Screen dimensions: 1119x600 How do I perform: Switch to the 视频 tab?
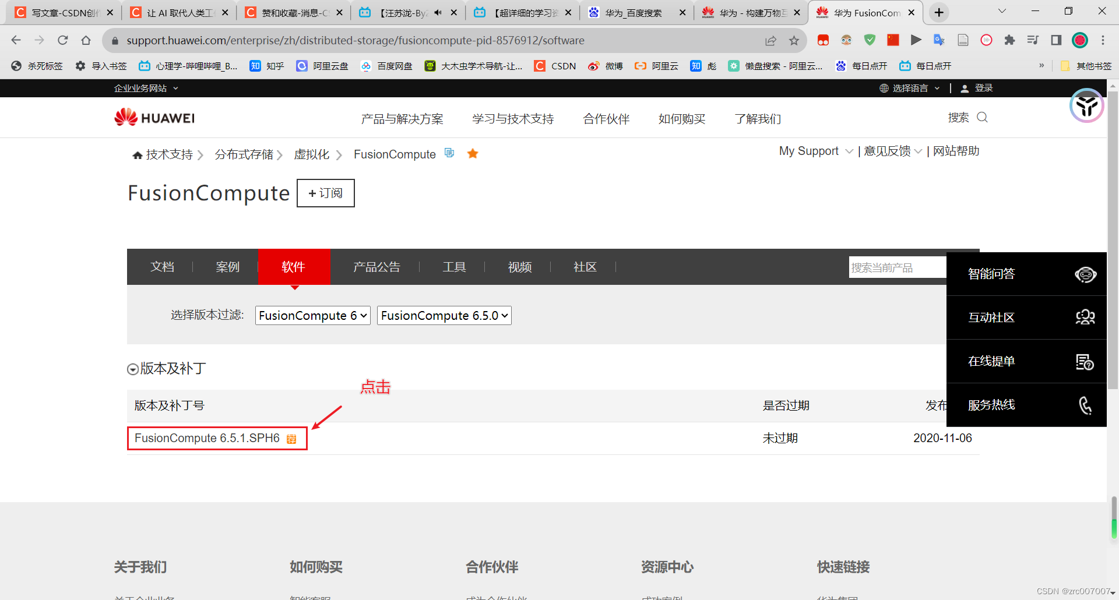(519, 267)
